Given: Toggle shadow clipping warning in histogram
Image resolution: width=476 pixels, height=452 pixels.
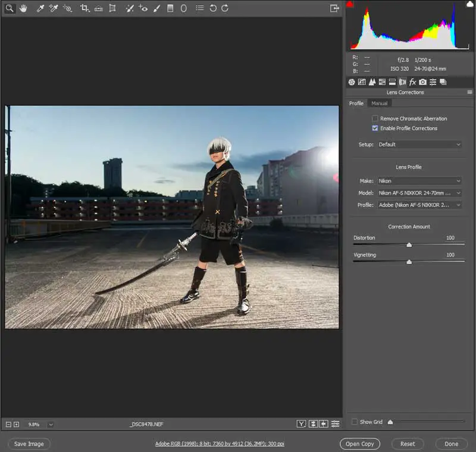Looking at the screenshot, I should pos(350,4).
